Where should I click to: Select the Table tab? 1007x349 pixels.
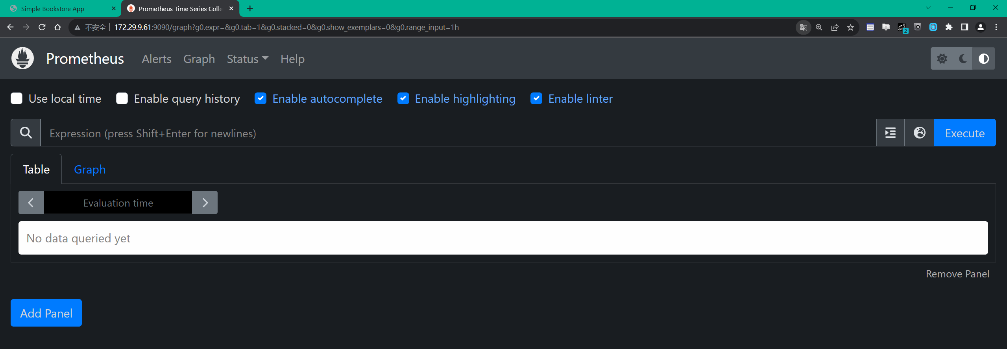click(x=36, y=169)
